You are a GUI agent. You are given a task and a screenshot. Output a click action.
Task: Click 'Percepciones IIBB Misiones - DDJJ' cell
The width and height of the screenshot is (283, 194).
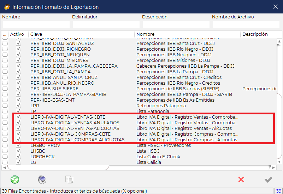[173, 61]
